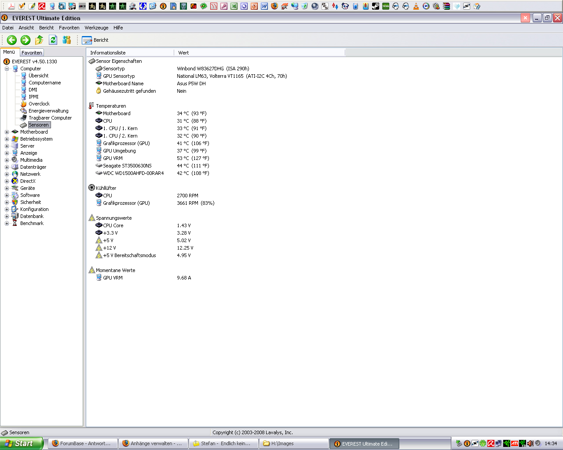
Task: Click the Razer keyboard KB tray icon
Action: pyautogui.click(x=523, y=443)
